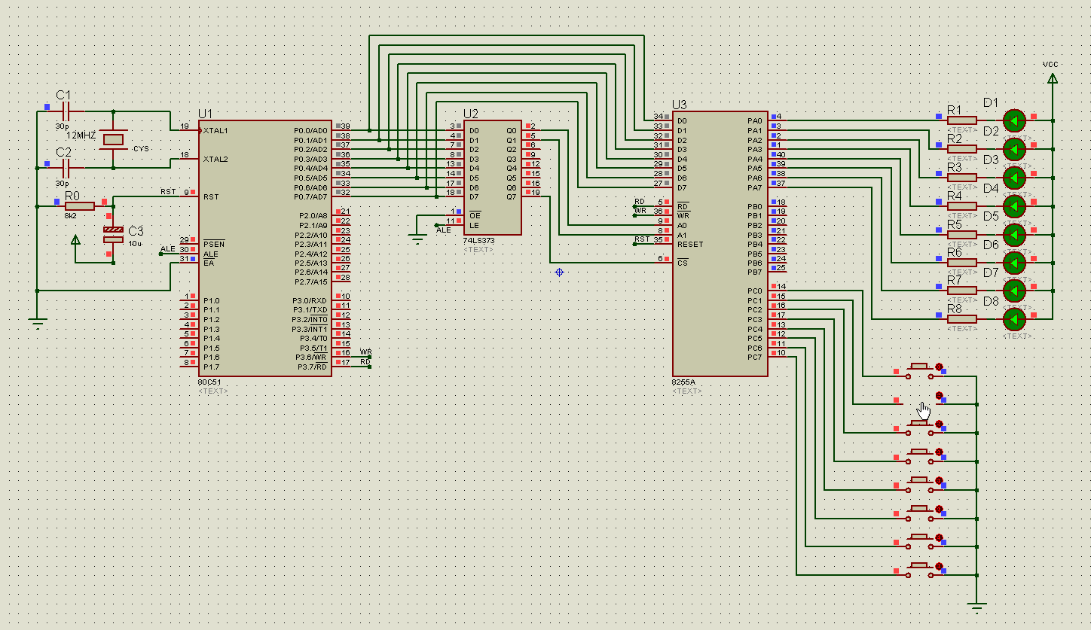The height and width of the screenshot is (630, 1091).
Task: Click the push button wired to PC0
Action: [x=919, y=370]
